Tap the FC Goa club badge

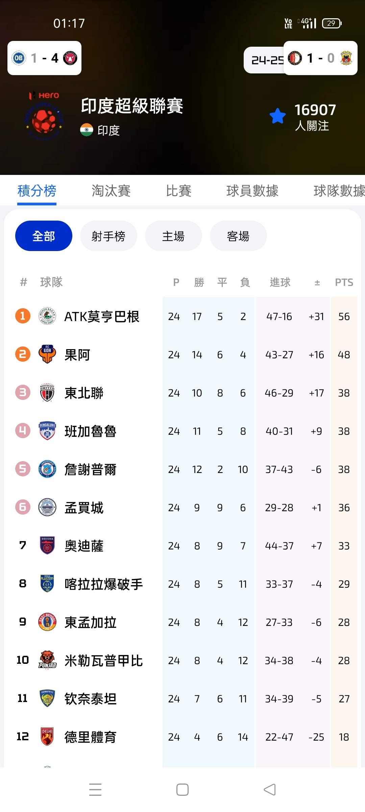click(x=47, y=354)
